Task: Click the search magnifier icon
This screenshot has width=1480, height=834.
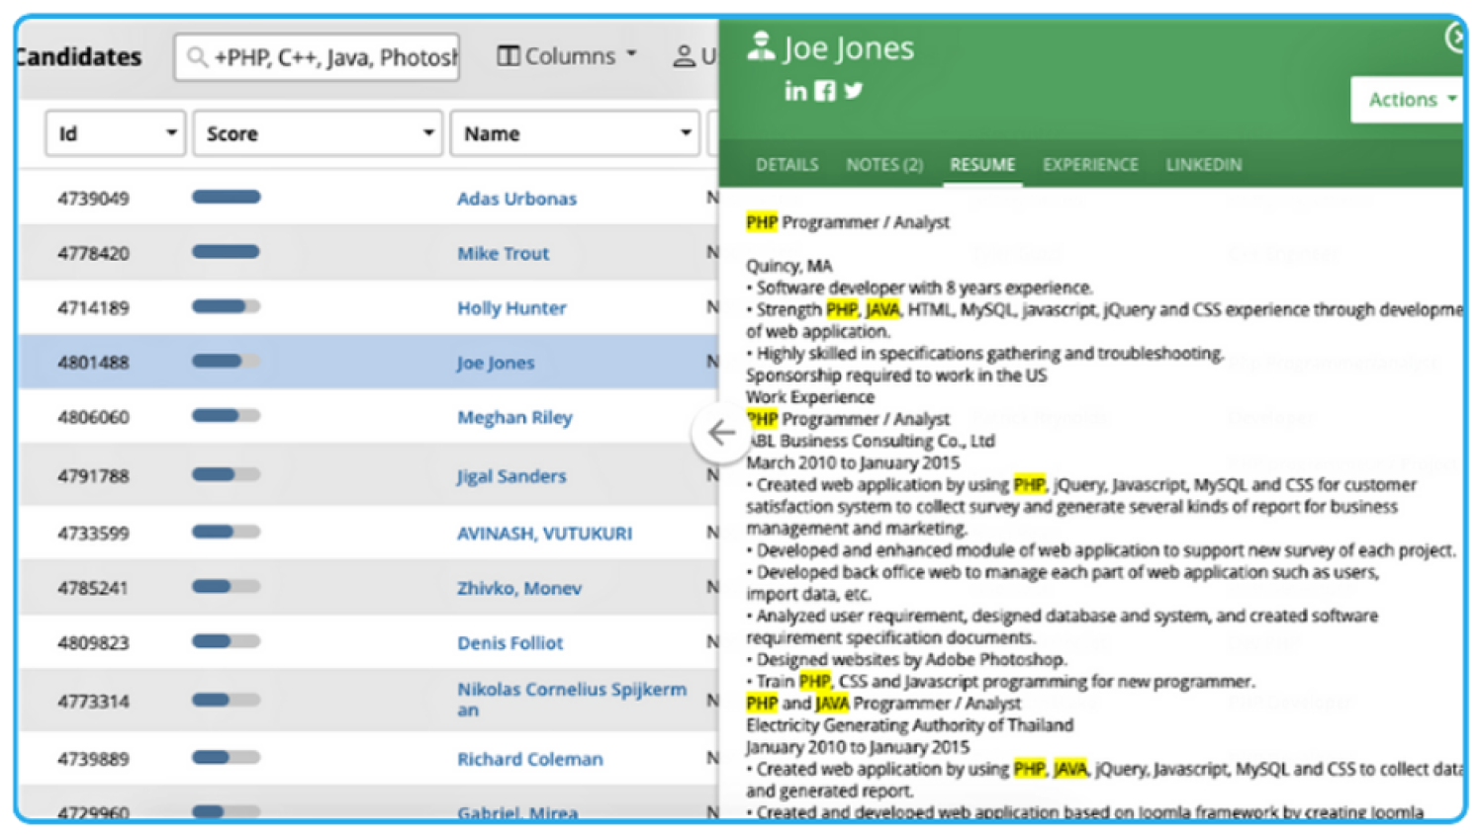Action: (197, 57)
